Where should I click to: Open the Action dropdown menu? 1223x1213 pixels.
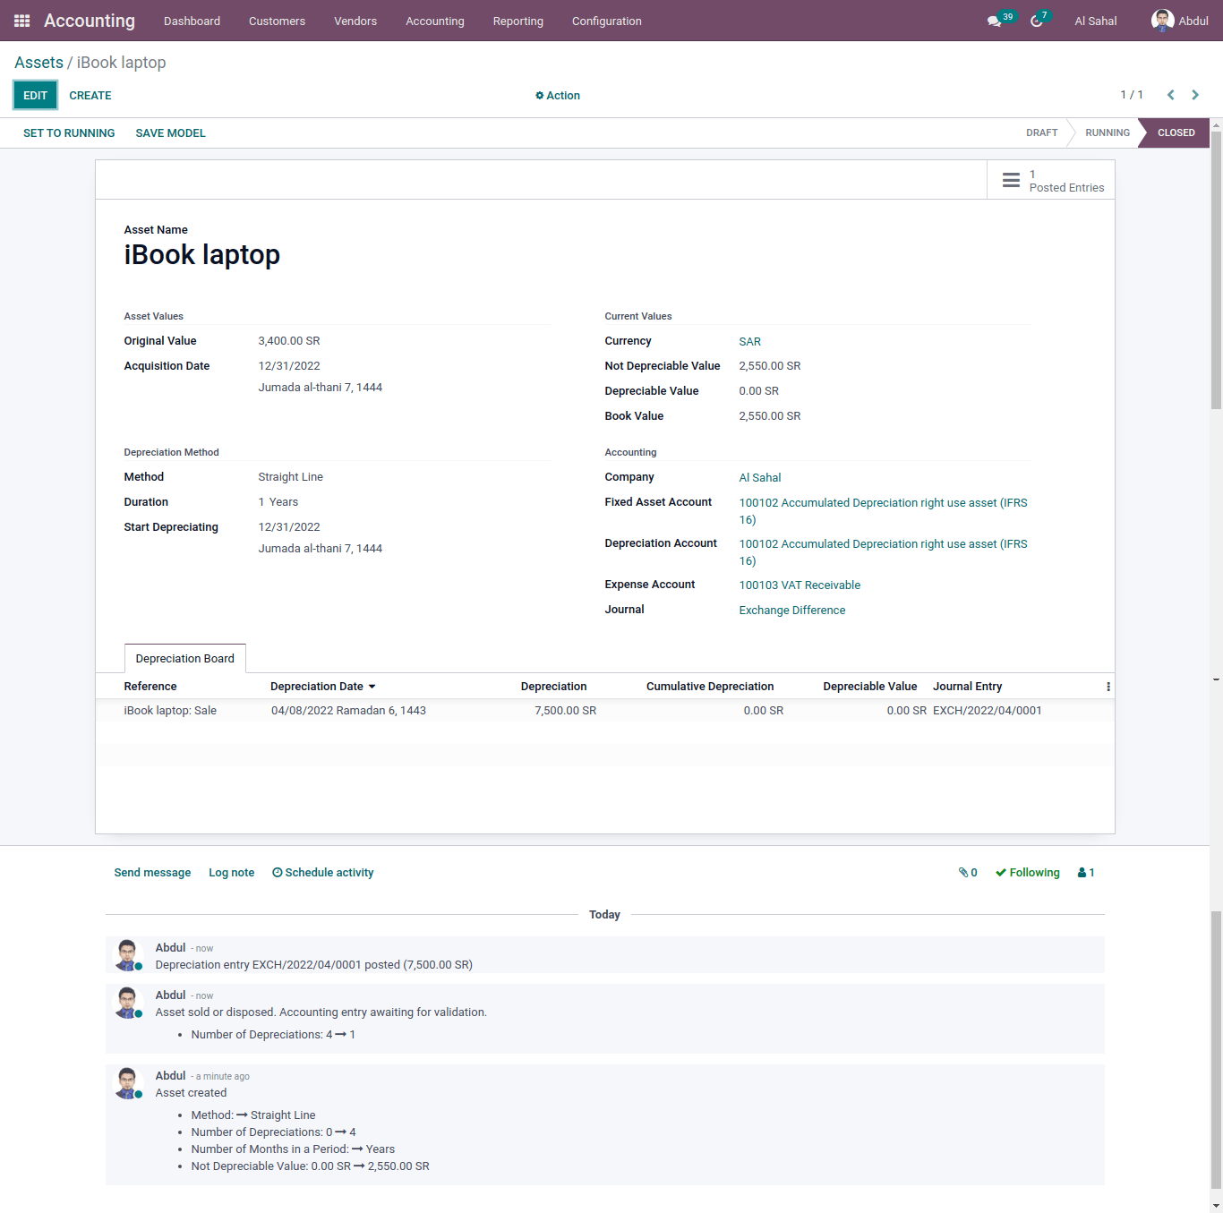click(558, 96)
